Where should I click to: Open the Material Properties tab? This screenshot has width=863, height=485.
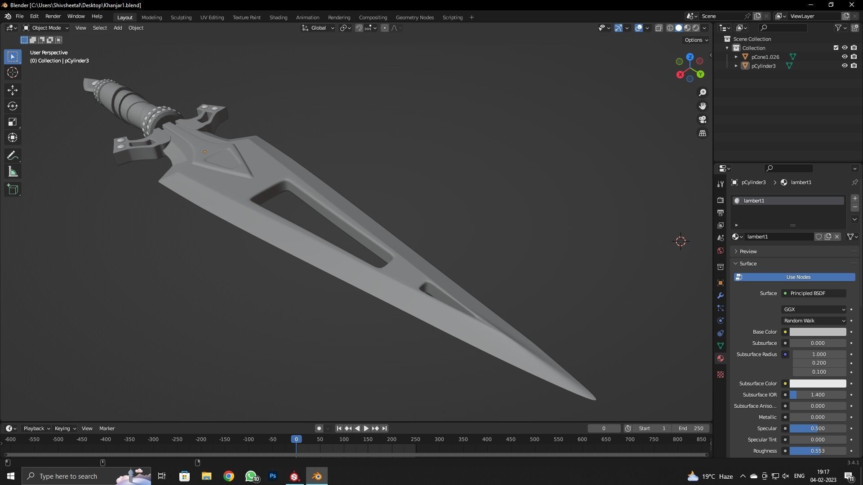[x=720, y=358]
